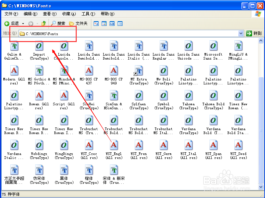Open the Search (搜索) toolbar button
The height and width of the screenshot is (198, 265).
click(58, 24)
